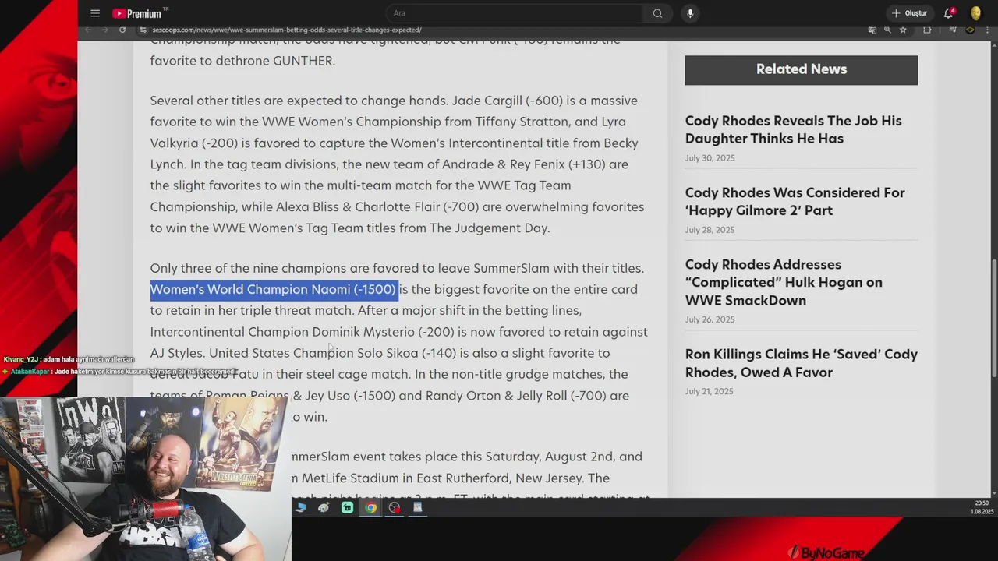
Task: Click text 'Dominik Mysterio (-200)' in article
Action: click(x=383, y=332)
